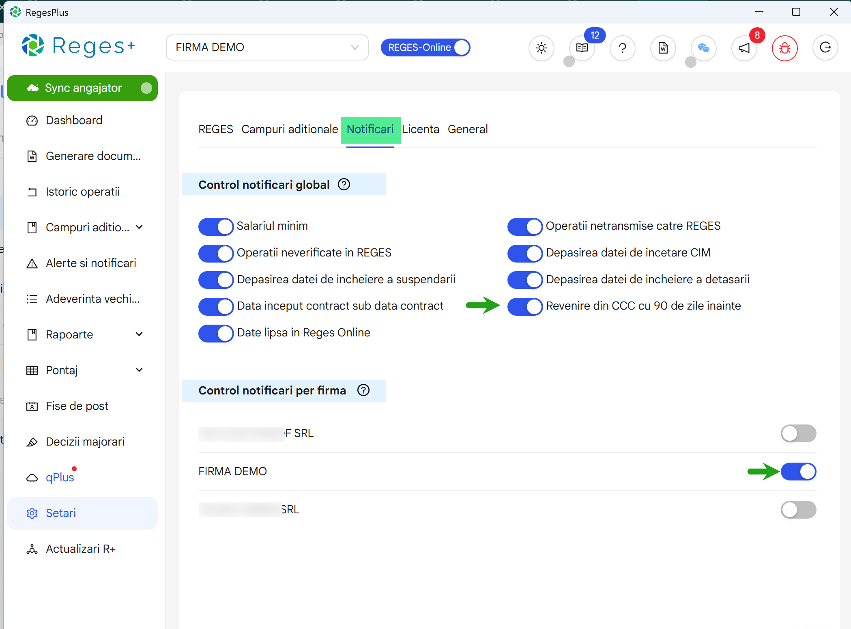Click the refresh icon in the header

click(826, 47)
